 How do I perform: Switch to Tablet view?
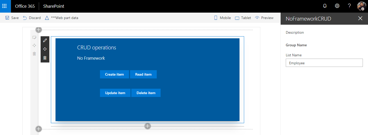coord(243,18)
